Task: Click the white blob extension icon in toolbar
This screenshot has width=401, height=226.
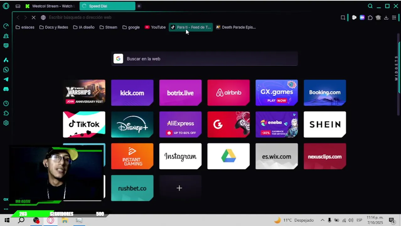Action: pyautogui.click(x=354, y=18)
